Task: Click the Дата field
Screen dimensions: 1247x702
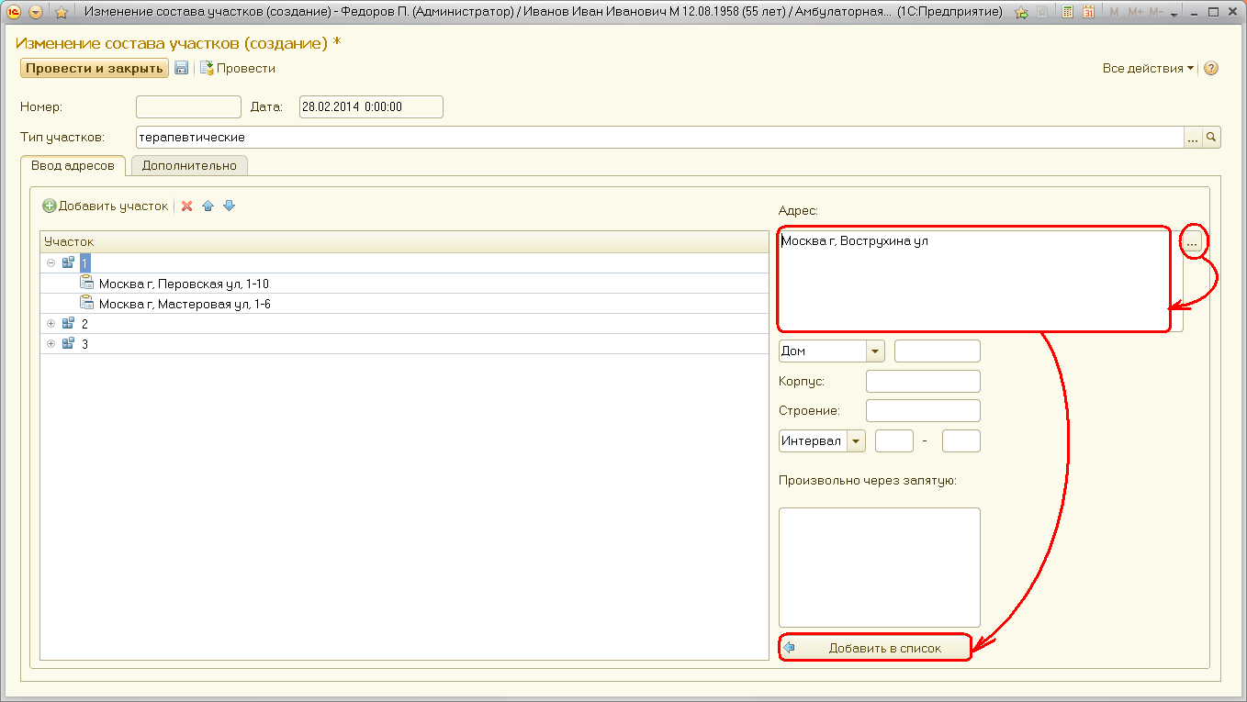Action: tap(371, 106)
